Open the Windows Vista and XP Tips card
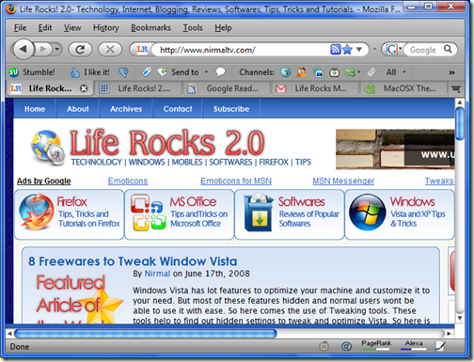Viewport: 474px width, 362px height. coord(400,214)
